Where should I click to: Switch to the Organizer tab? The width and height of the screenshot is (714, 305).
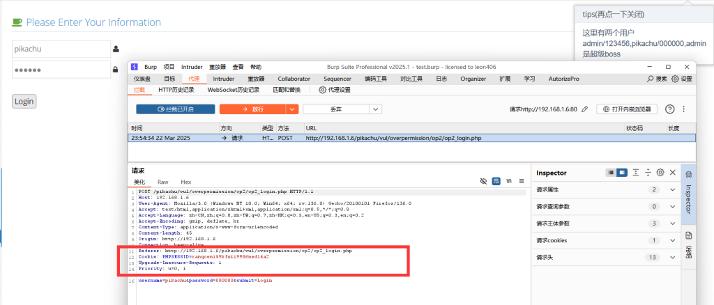point(473,79)
